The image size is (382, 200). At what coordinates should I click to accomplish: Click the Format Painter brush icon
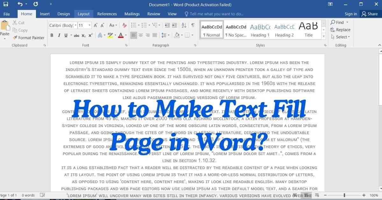pos(15,38)
